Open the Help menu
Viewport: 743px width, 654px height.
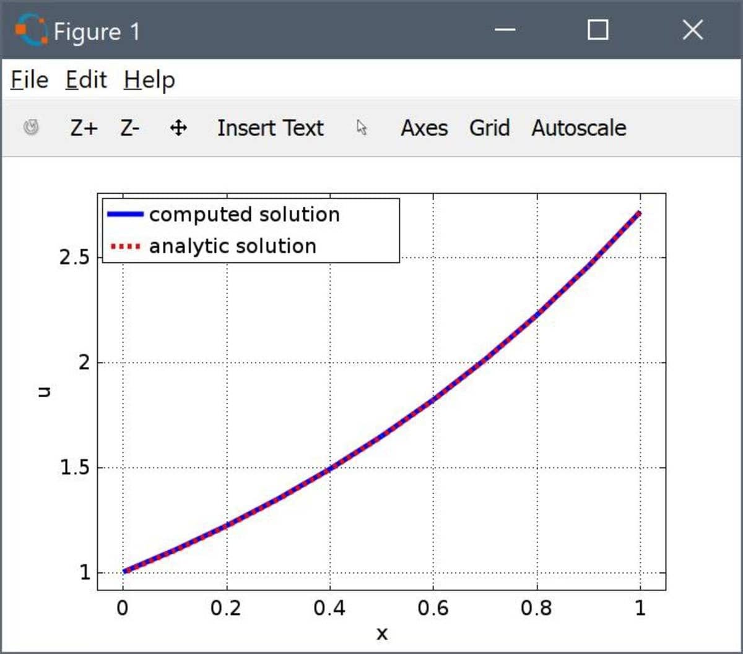[149, 79]
